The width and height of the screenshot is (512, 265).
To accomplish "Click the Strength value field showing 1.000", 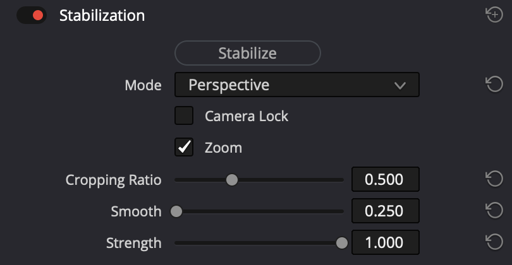I will [386, 242].
